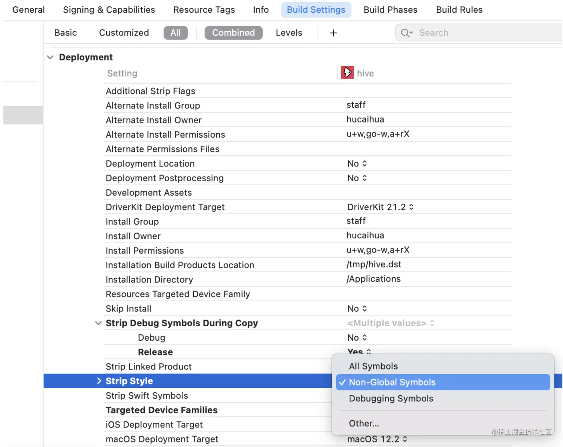
Task: Toggle the "Combined" view option
Action: coord(233,33)
